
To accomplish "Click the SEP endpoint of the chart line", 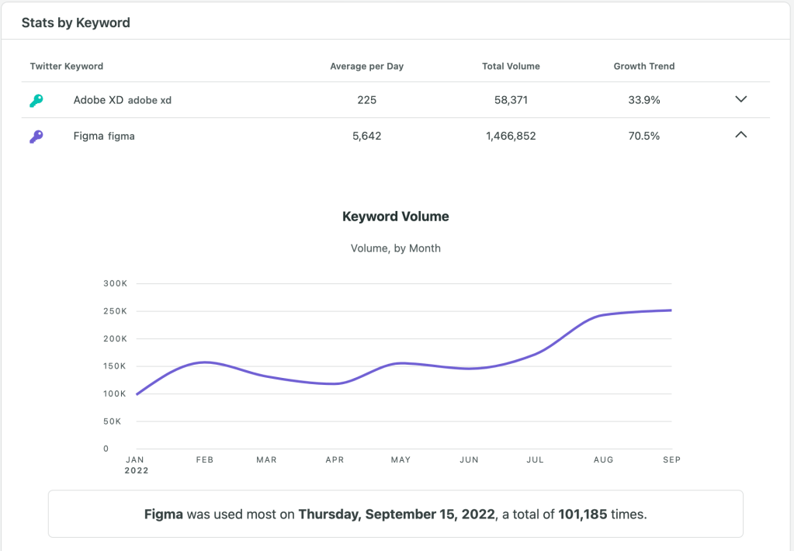I will [x=671, y=310].
